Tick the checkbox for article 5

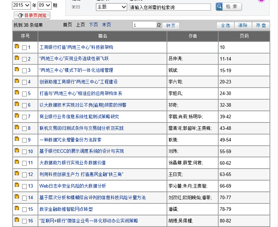pyautogui.click(x=24, y=94)
